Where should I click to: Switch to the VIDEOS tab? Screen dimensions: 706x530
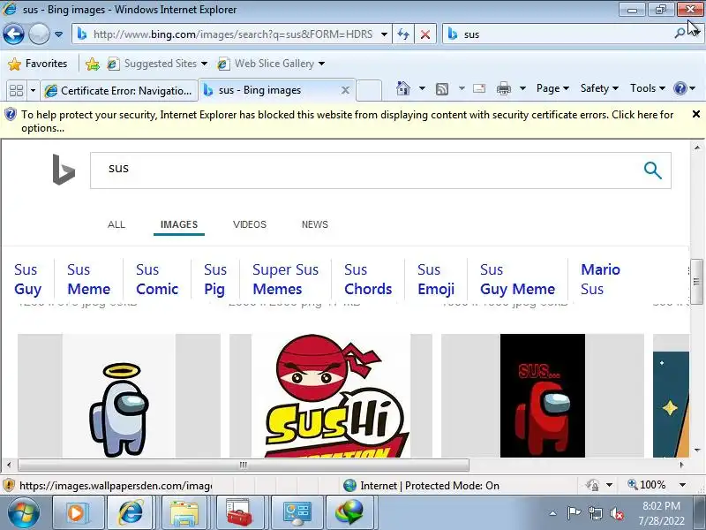point(250,224)
